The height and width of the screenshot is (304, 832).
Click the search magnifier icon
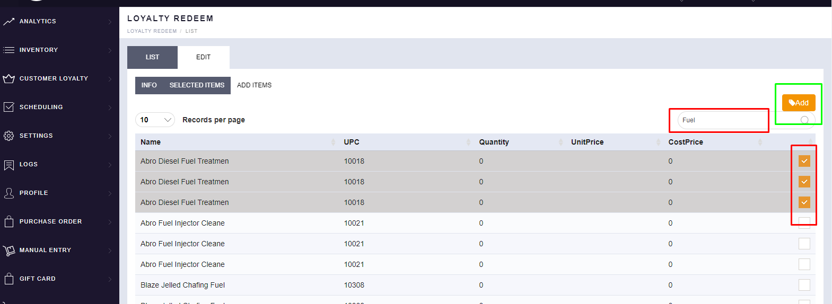tap(804, 120)
